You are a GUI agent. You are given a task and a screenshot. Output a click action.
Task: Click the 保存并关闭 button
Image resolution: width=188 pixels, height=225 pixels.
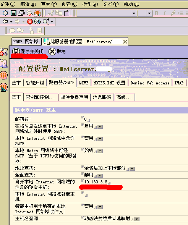(28, 51)
